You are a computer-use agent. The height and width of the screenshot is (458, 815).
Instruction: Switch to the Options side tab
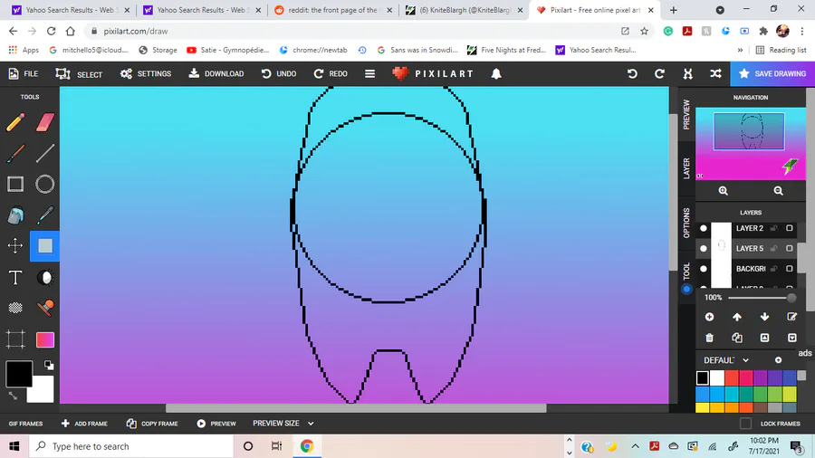[x=686, y=224]
